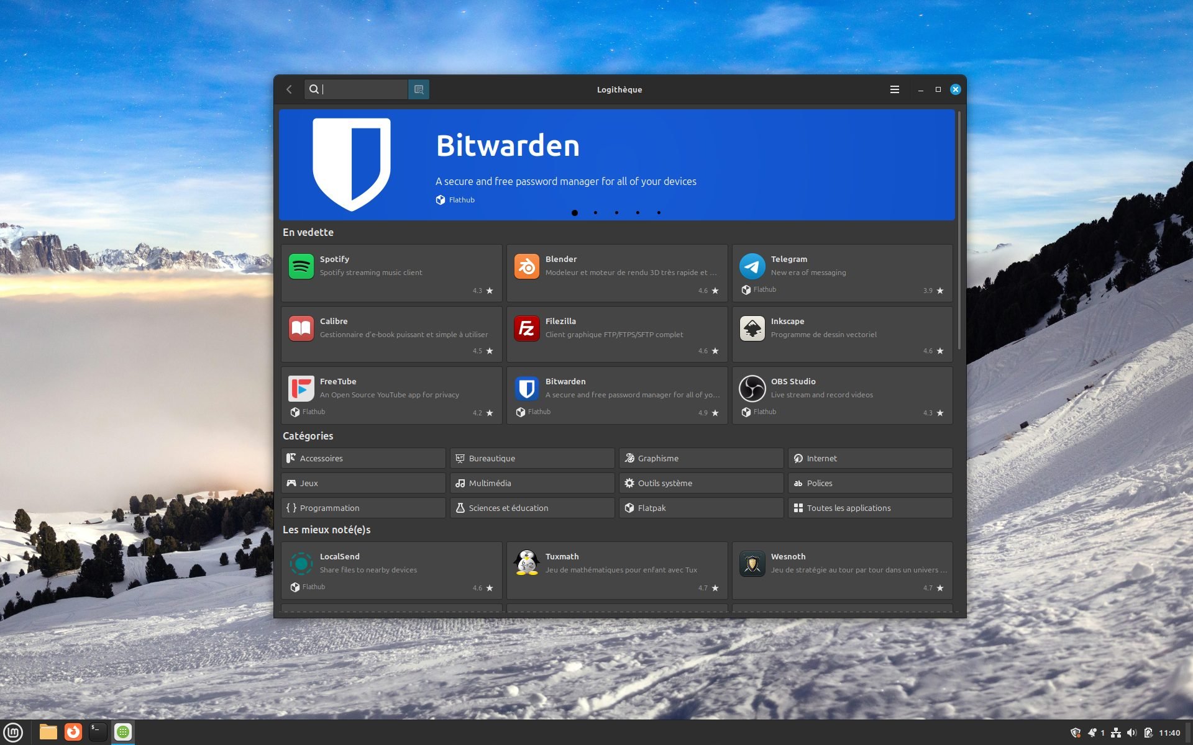
Task: Open the network tray icon
Action: click(1116, 733)
